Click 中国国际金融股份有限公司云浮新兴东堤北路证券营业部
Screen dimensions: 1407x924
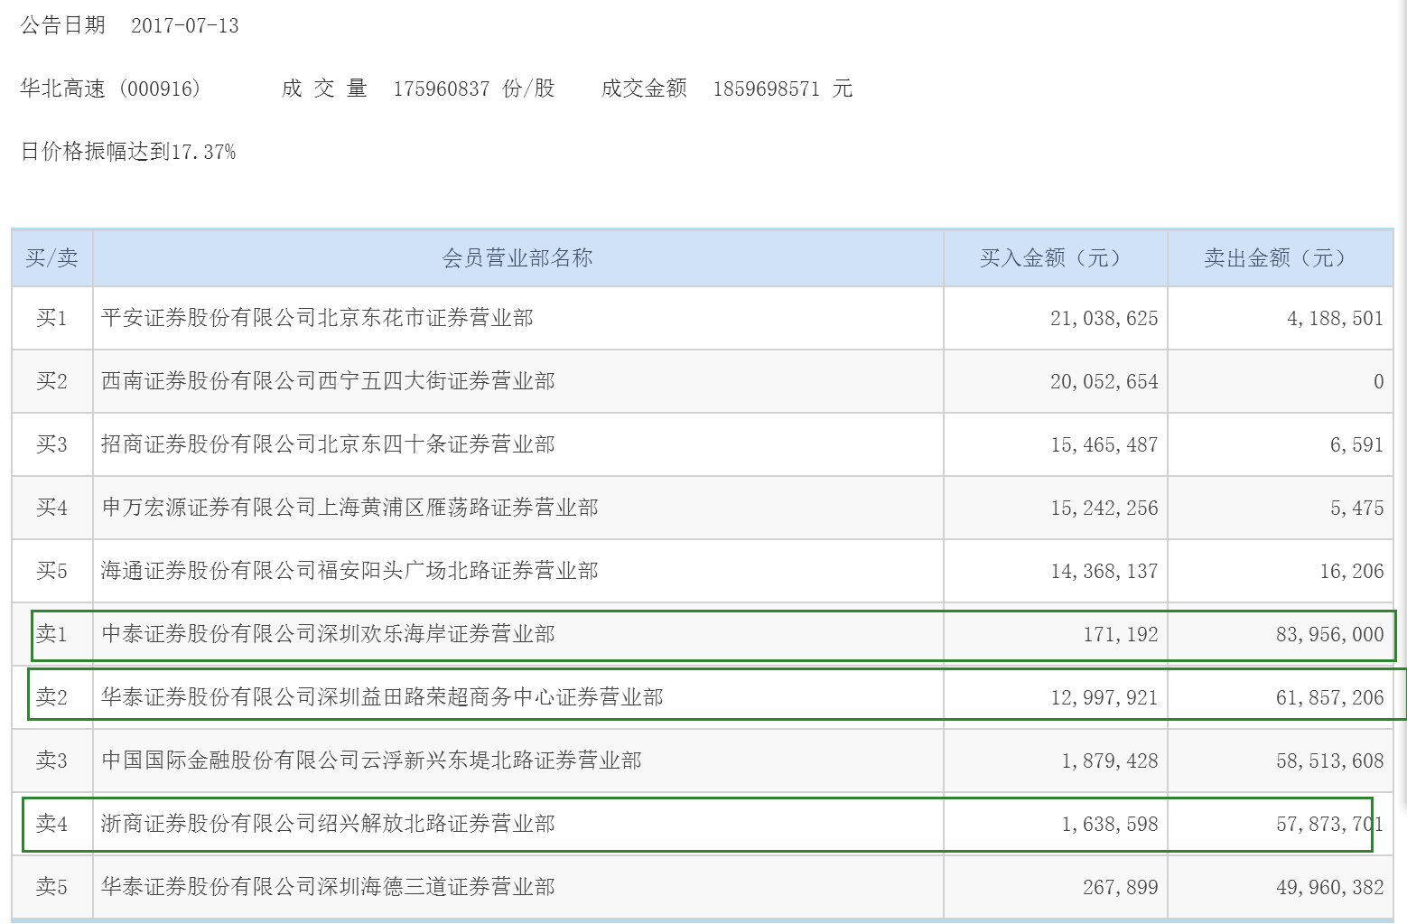click(371, 761)
